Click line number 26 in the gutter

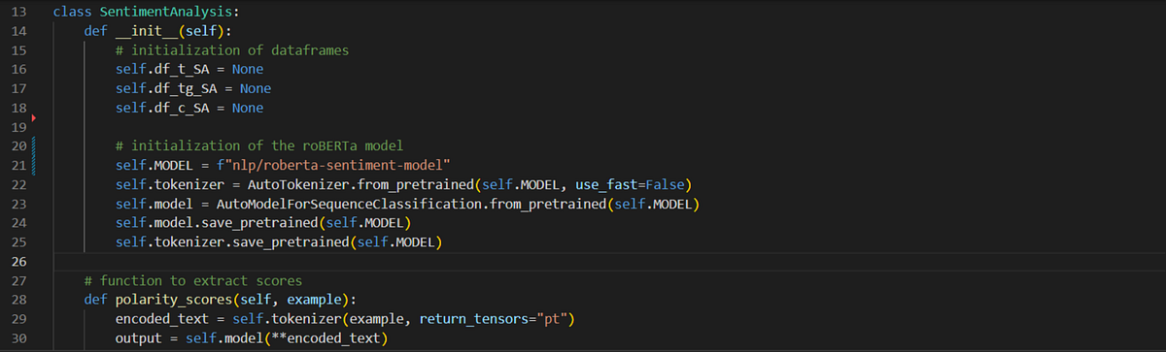click(x=17, y=262)
